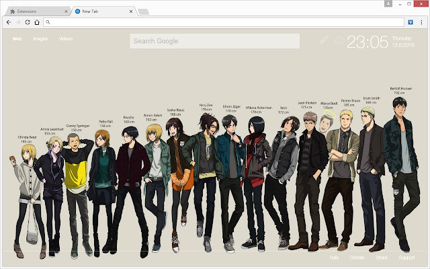Open the Chrome three-dot menu
430x269 pixels.
(421, 22)
